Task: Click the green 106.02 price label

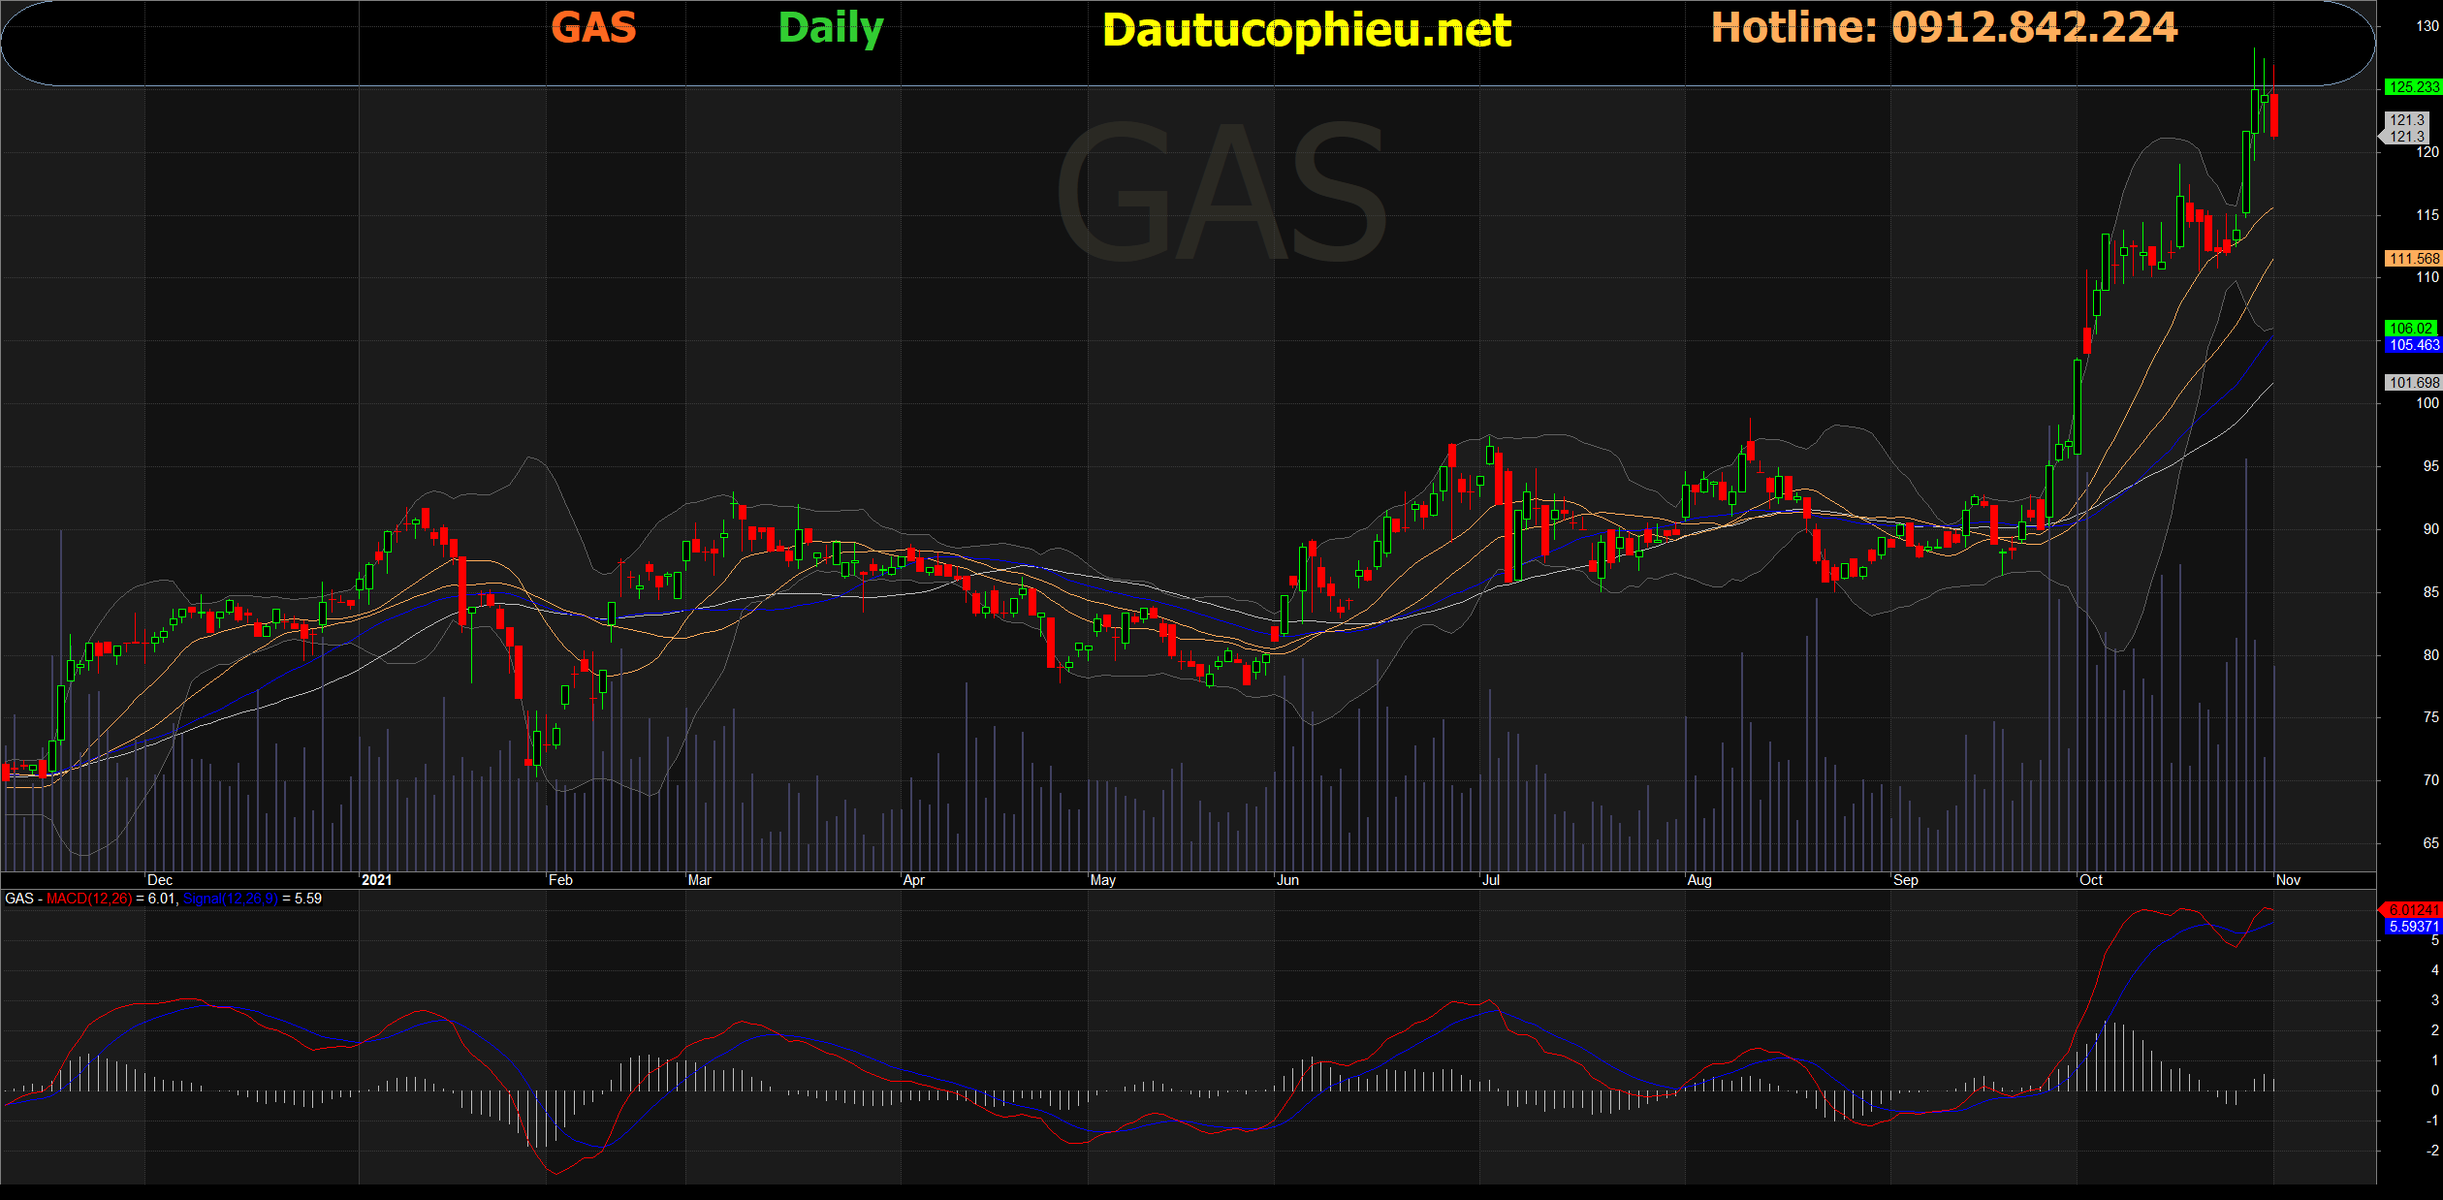Action: 2410,329
